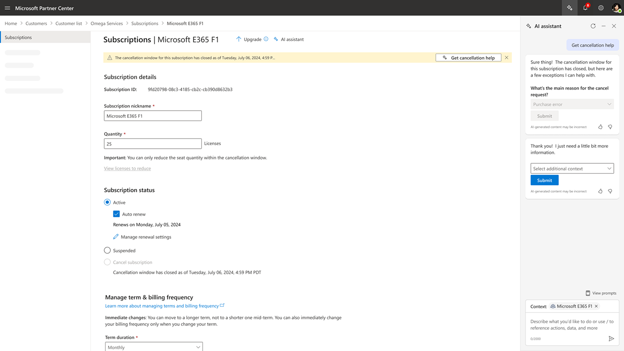Click the Upgrade info icon
Screen dimensions: 624x351
point(266,39)
